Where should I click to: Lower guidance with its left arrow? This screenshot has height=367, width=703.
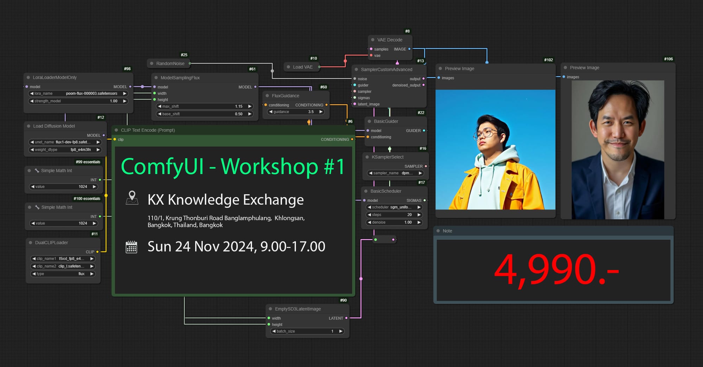click(271, 112)
